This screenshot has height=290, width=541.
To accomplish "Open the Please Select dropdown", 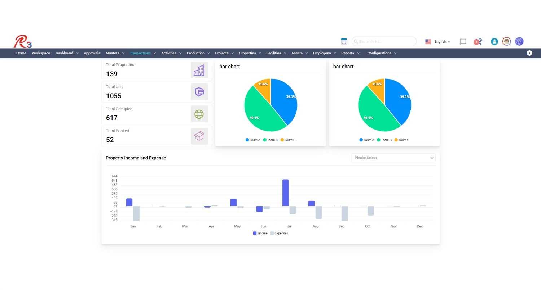I will click(393, 158).
